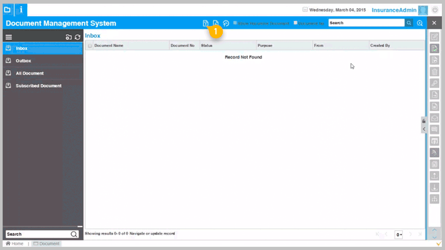
Task: Click the document approve checkmark icon
Action: click(435, 48)
